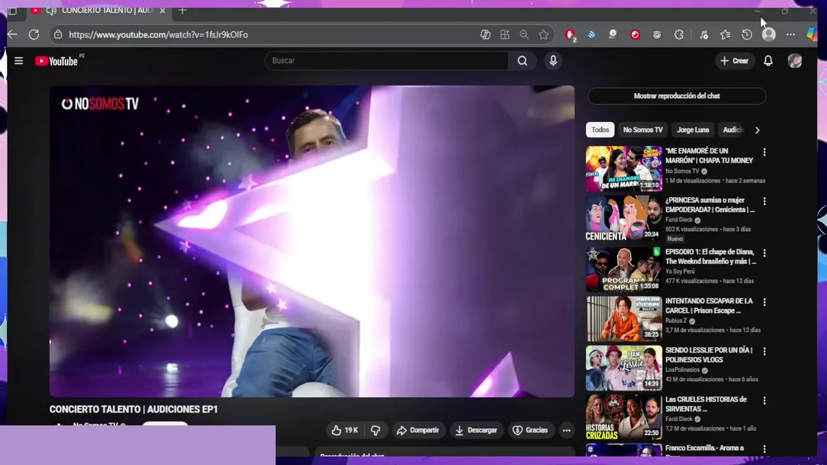The width and height of the screenshot is (827, 465).
Task: Open the CENICIENTA princesa video thumbnail
Action: click(x=623, y=218)
